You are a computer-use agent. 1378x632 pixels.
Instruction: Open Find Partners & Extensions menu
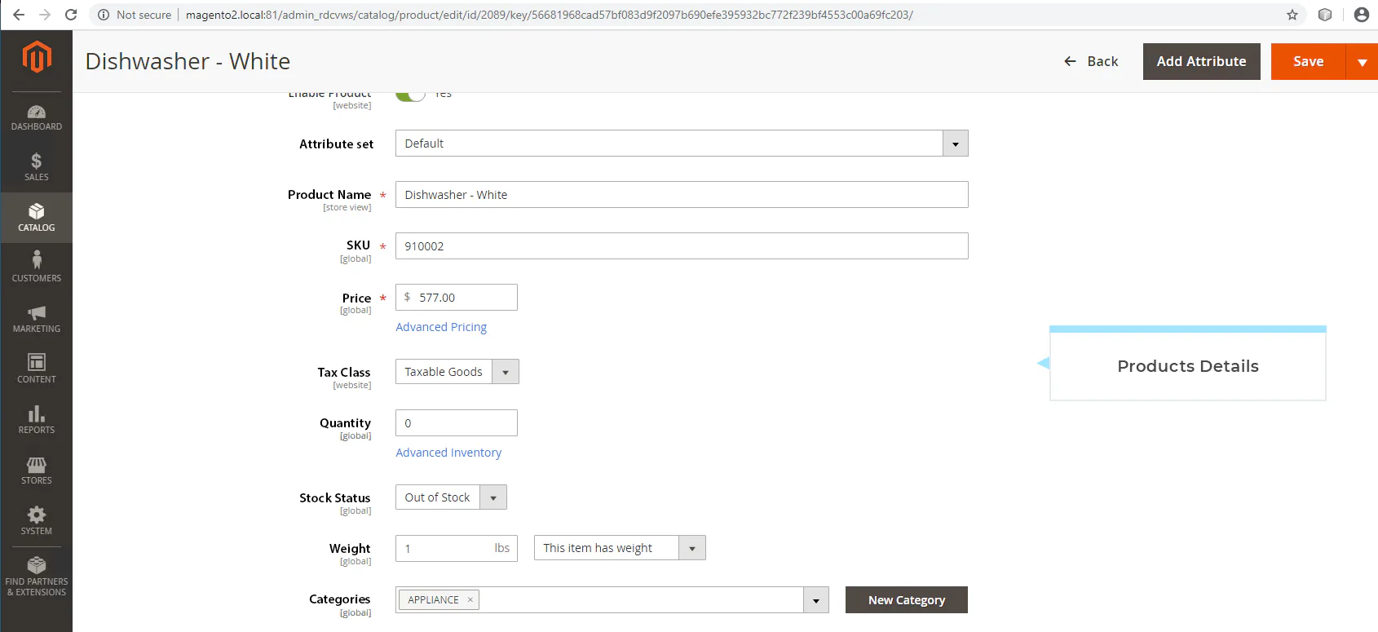point(37,577)
